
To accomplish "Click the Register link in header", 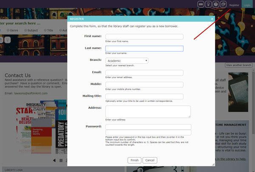I will pyautogui.click(x=234, y=5).
